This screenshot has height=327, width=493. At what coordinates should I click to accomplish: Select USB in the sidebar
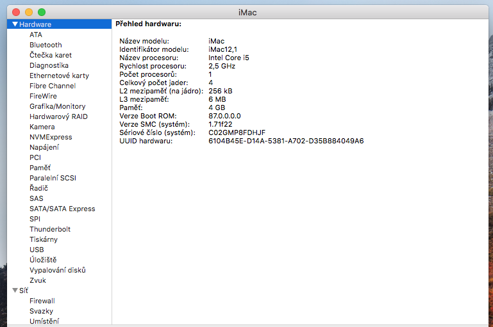click(x=37, y=250)
